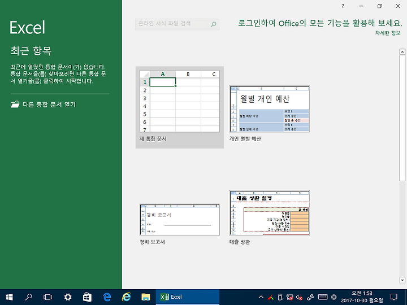Open Task View from taskbar
This screenshot has height=305, width=407.
coord(47,297)
